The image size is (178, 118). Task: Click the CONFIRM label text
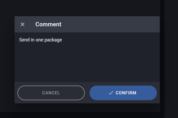[126, 93]
